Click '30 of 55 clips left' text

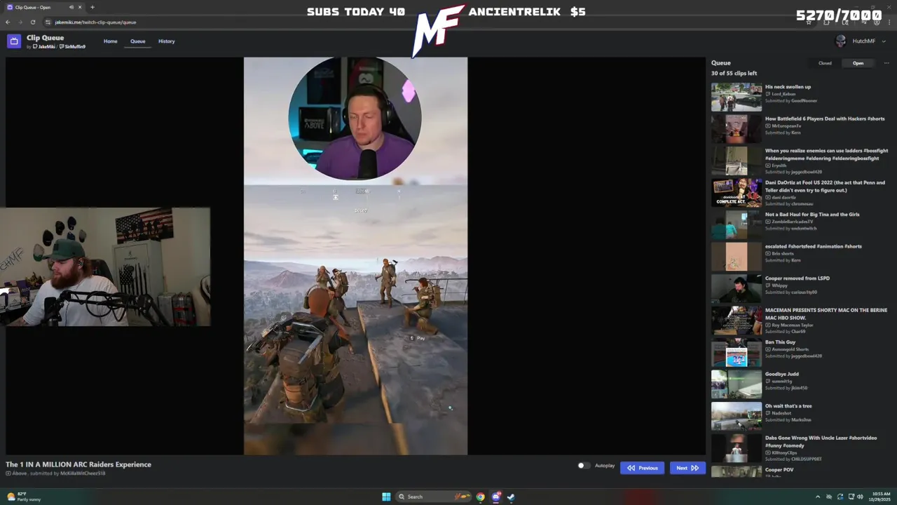tap(734, 73)
